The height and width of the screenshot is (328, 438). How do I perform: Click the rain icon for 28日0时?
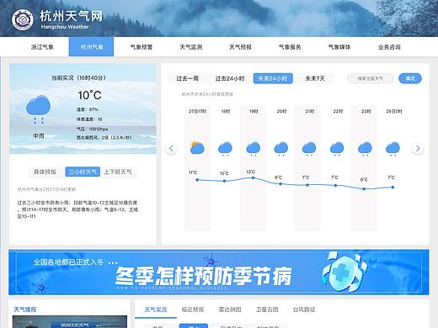pos(393,148)
